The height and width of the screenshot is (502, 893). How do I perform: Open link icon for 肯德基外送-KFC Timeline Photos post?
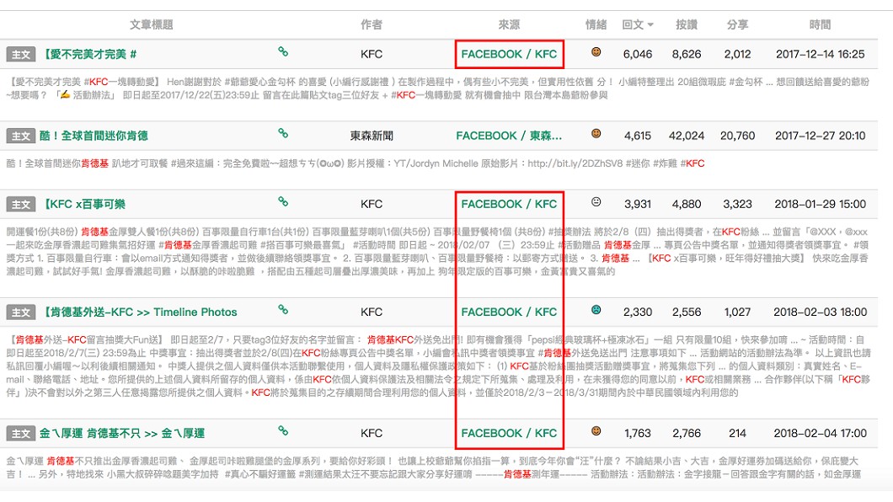(x=283, y=310)
